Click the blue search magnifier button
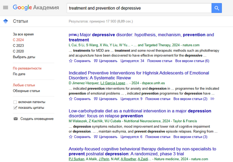 (x=216, y=8)
